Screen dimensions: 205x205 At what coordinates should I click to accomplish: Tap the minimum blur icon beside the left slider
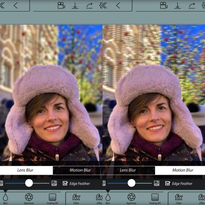pos(1,183)
